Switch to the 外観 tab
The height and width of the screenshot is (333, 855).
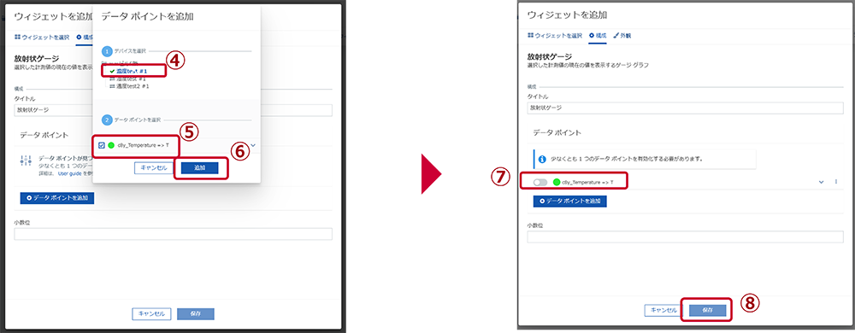(x=622, y=35)
